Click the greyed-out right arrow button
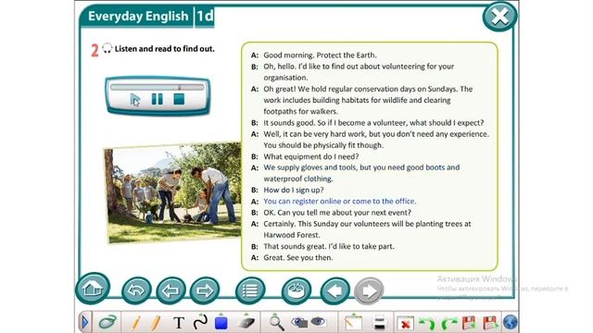The height and width of the screenshot is (333, 593). tap(369, 290)
